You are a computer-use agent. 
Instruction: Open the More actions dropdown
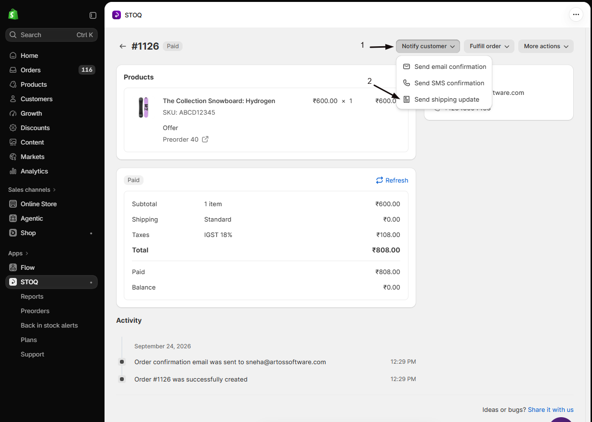[x=546, y=46]
